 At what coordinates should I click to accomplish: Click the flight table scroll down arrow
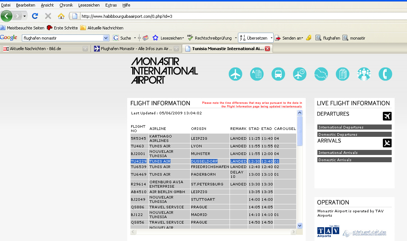tap(300, 225)
